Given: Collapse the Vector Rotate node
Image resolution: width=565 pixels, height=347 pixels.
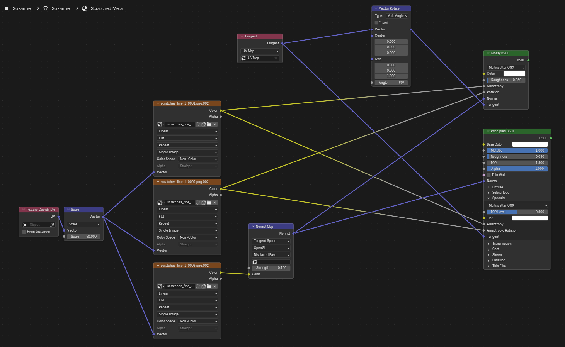Looking at the screenshot, I should (x=376, y=8).
